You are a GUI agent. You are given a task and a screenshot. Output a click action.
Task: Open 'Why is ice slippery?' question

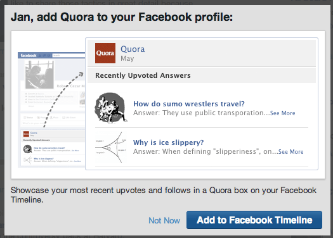[168, 142]
